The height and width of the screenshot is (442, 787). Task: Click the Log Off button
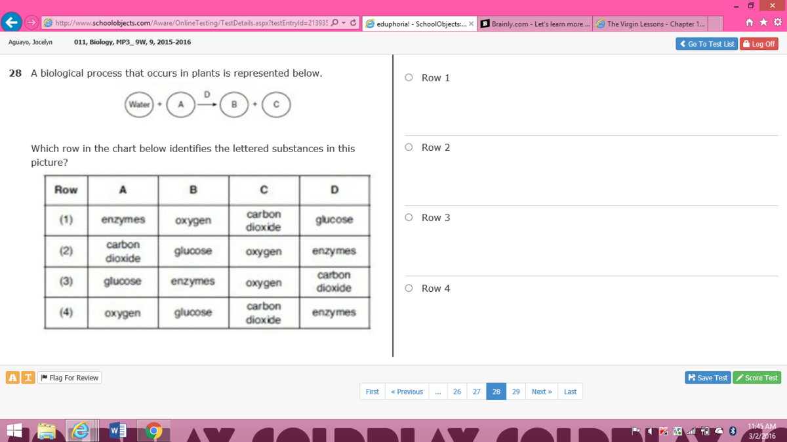[759, 44]
